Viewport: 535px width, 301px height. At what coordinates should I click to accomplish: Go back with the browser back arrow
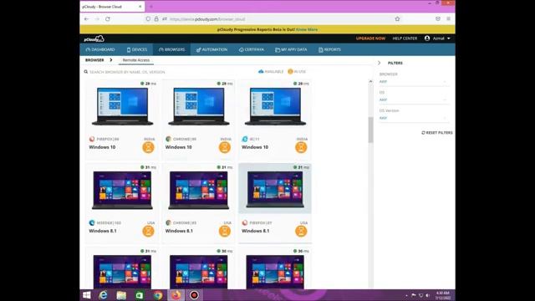[x=86, y=19]
